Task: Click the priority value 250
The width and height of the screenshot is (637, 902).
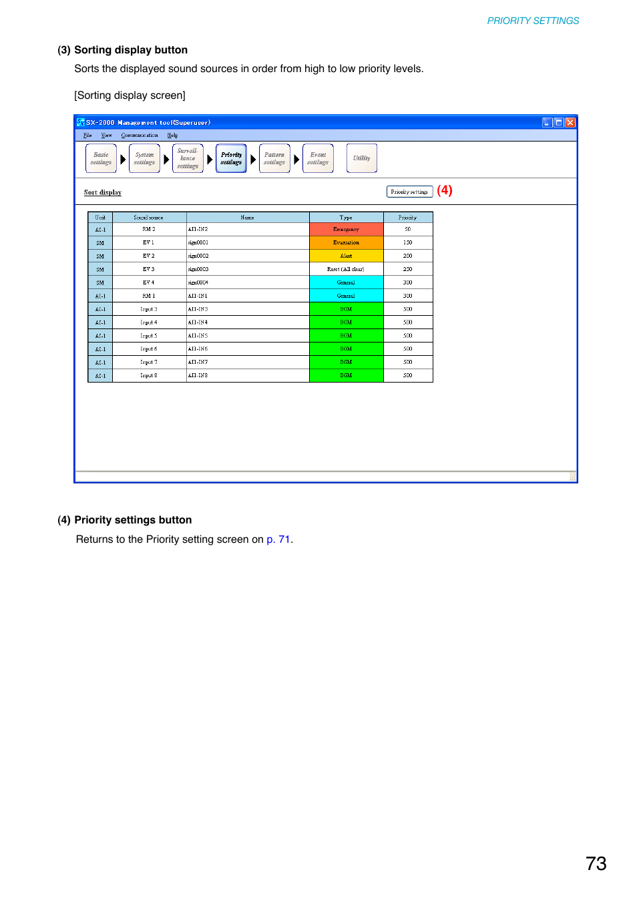Action: click(x=408, y=270)
